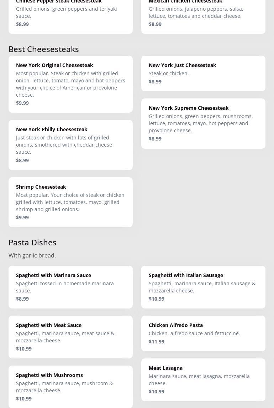Select the Chinese Pepper Steak Cheesesteak card
This screenshot has width=274, height=408.
coord(70,14)
